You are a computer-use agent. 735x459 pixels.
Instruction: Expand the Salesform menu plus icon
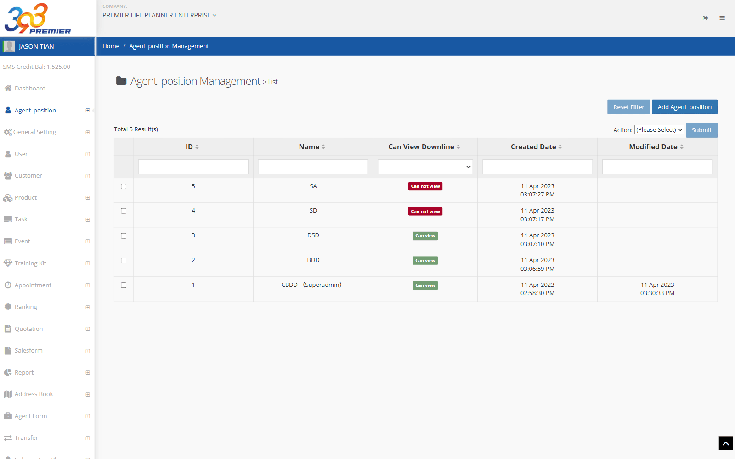pyautogui.click(x=88, y=351)
